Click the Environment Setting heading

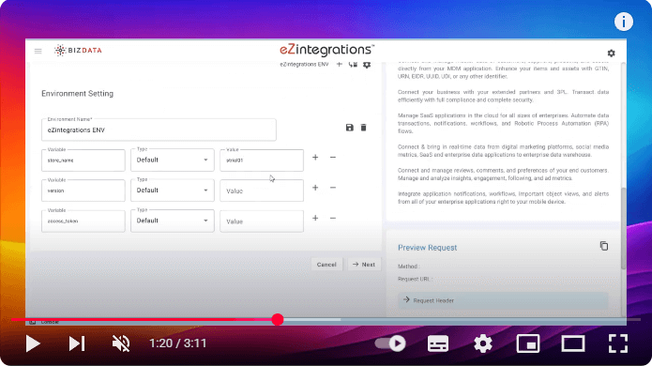coord(77,94)
